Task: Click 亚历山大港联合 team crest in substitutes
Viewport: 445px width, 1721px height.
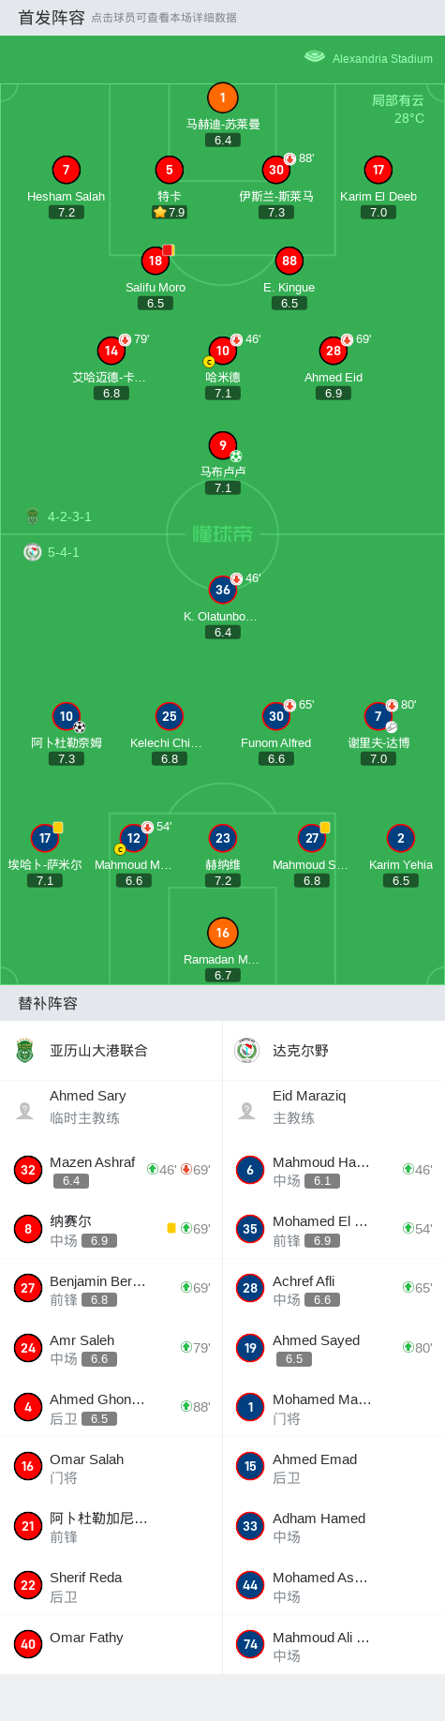Action: (25, 1051)
